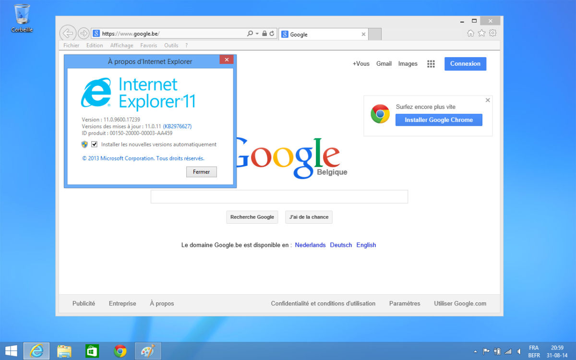Open the Gmail link
This screenshot has width=576, height=360.
[384, 64]
